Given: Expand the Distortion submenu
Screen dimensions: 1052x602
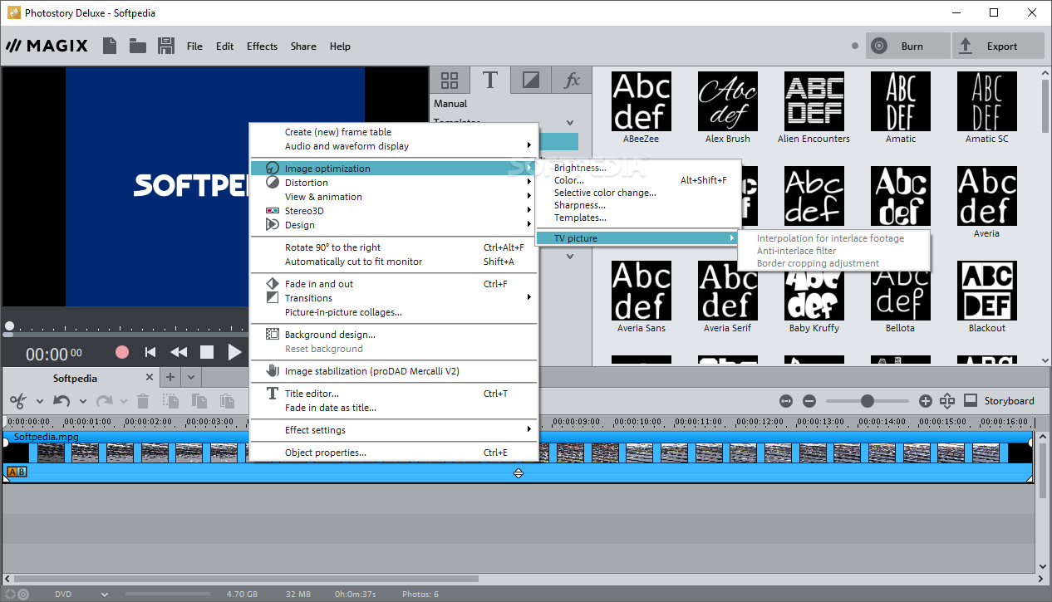Looking at the screenshot, I should pyautogui.click(x=394, y=183).
